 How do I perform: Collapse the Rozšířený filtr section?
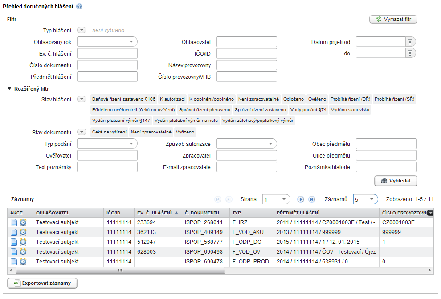9,89
